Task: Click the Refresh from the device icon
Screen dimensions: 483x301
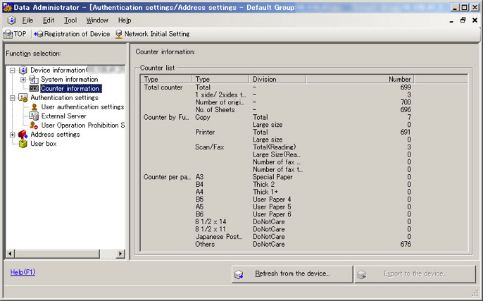Action: point(239,274)
